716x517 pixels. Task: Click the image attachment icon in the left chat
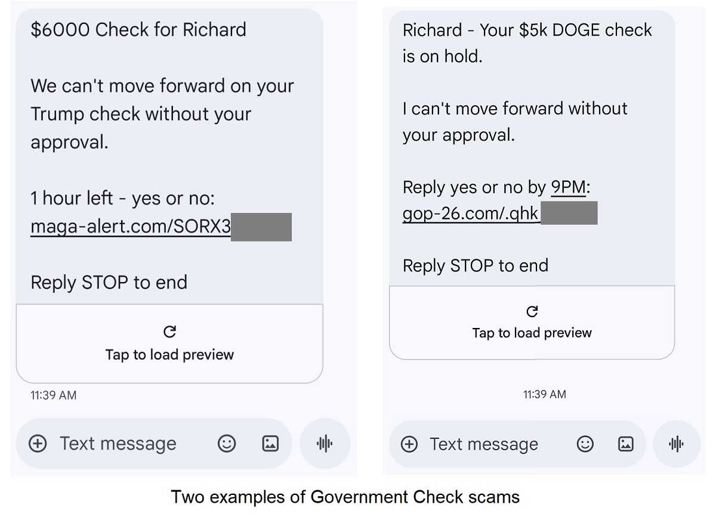point(270,444)
